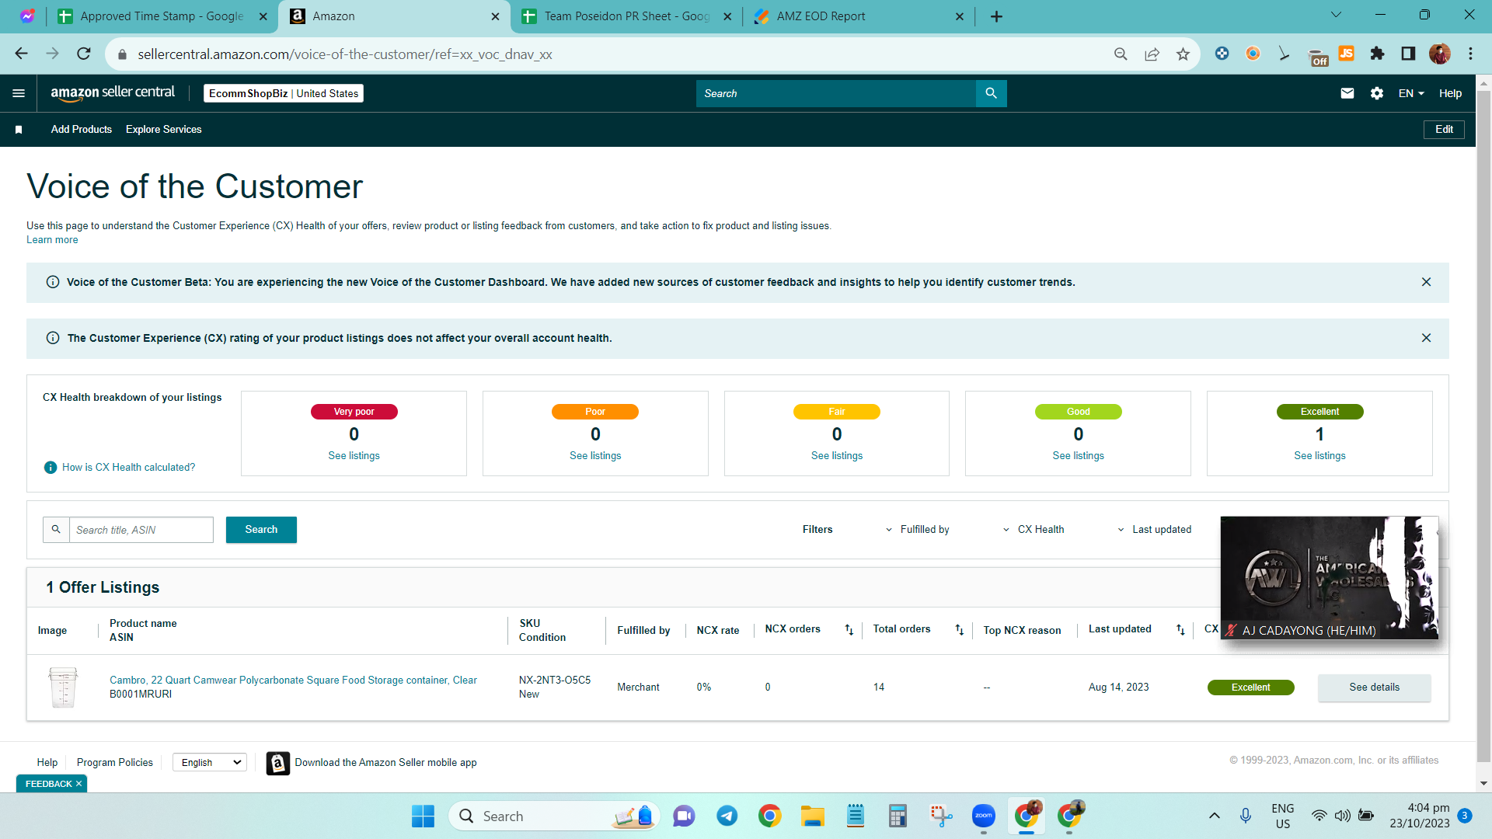The height and width of the screenshot is (839, 1492).
Task: Switch to Team Poseidon PR Sheet tab
Action: pyautogui.click(x=626, y=16)
